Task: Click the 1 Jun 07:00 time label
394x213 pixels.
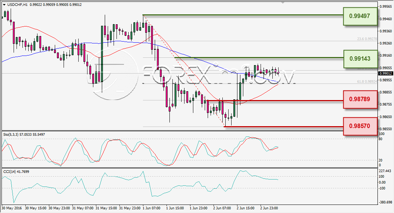Action: tap(151, 208)
